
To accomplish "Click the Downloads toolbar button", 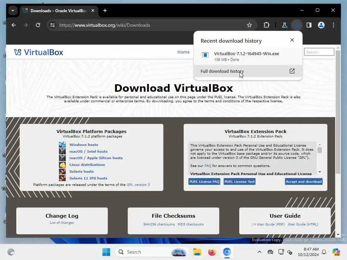I will (297, 25).
